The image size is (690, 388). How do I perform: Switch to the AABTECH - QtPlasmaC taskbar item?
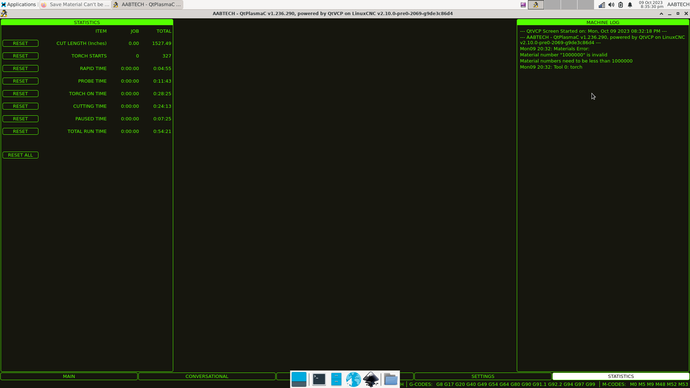pos(147,5)
